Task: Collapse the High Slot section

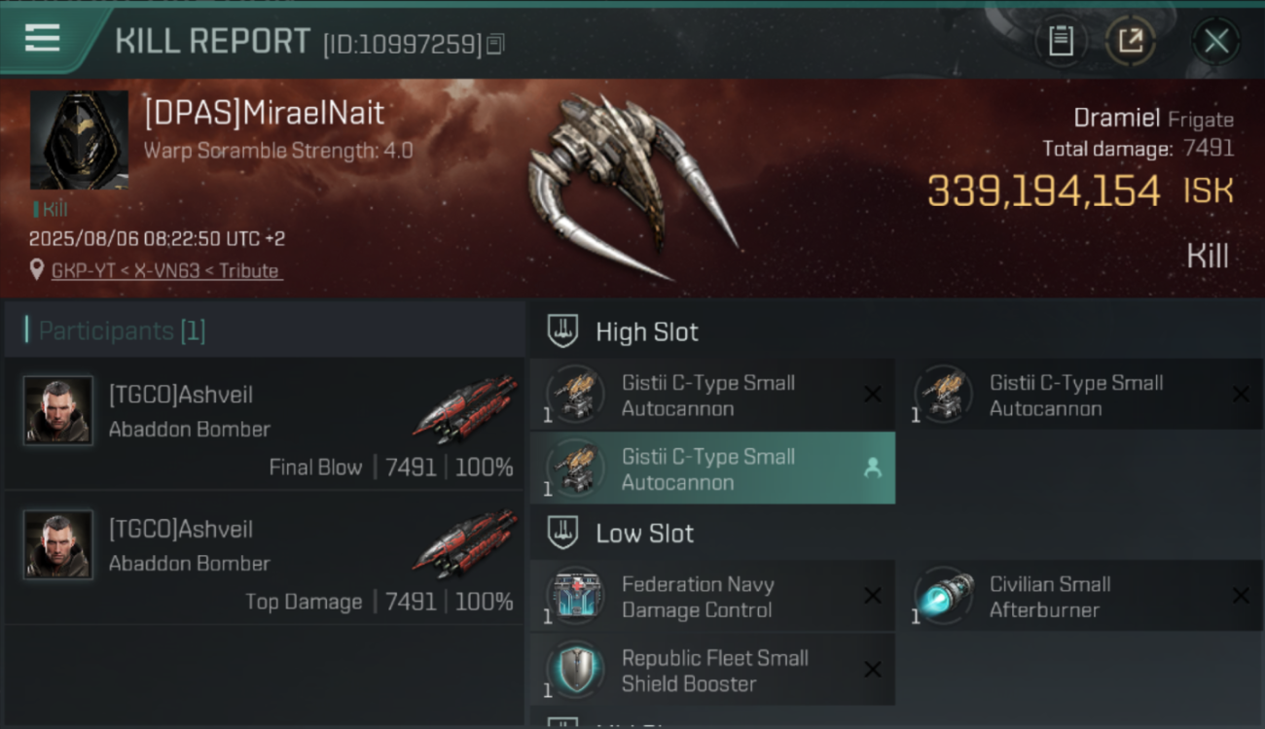Action: pyautogui.click(x=562, y=331)
